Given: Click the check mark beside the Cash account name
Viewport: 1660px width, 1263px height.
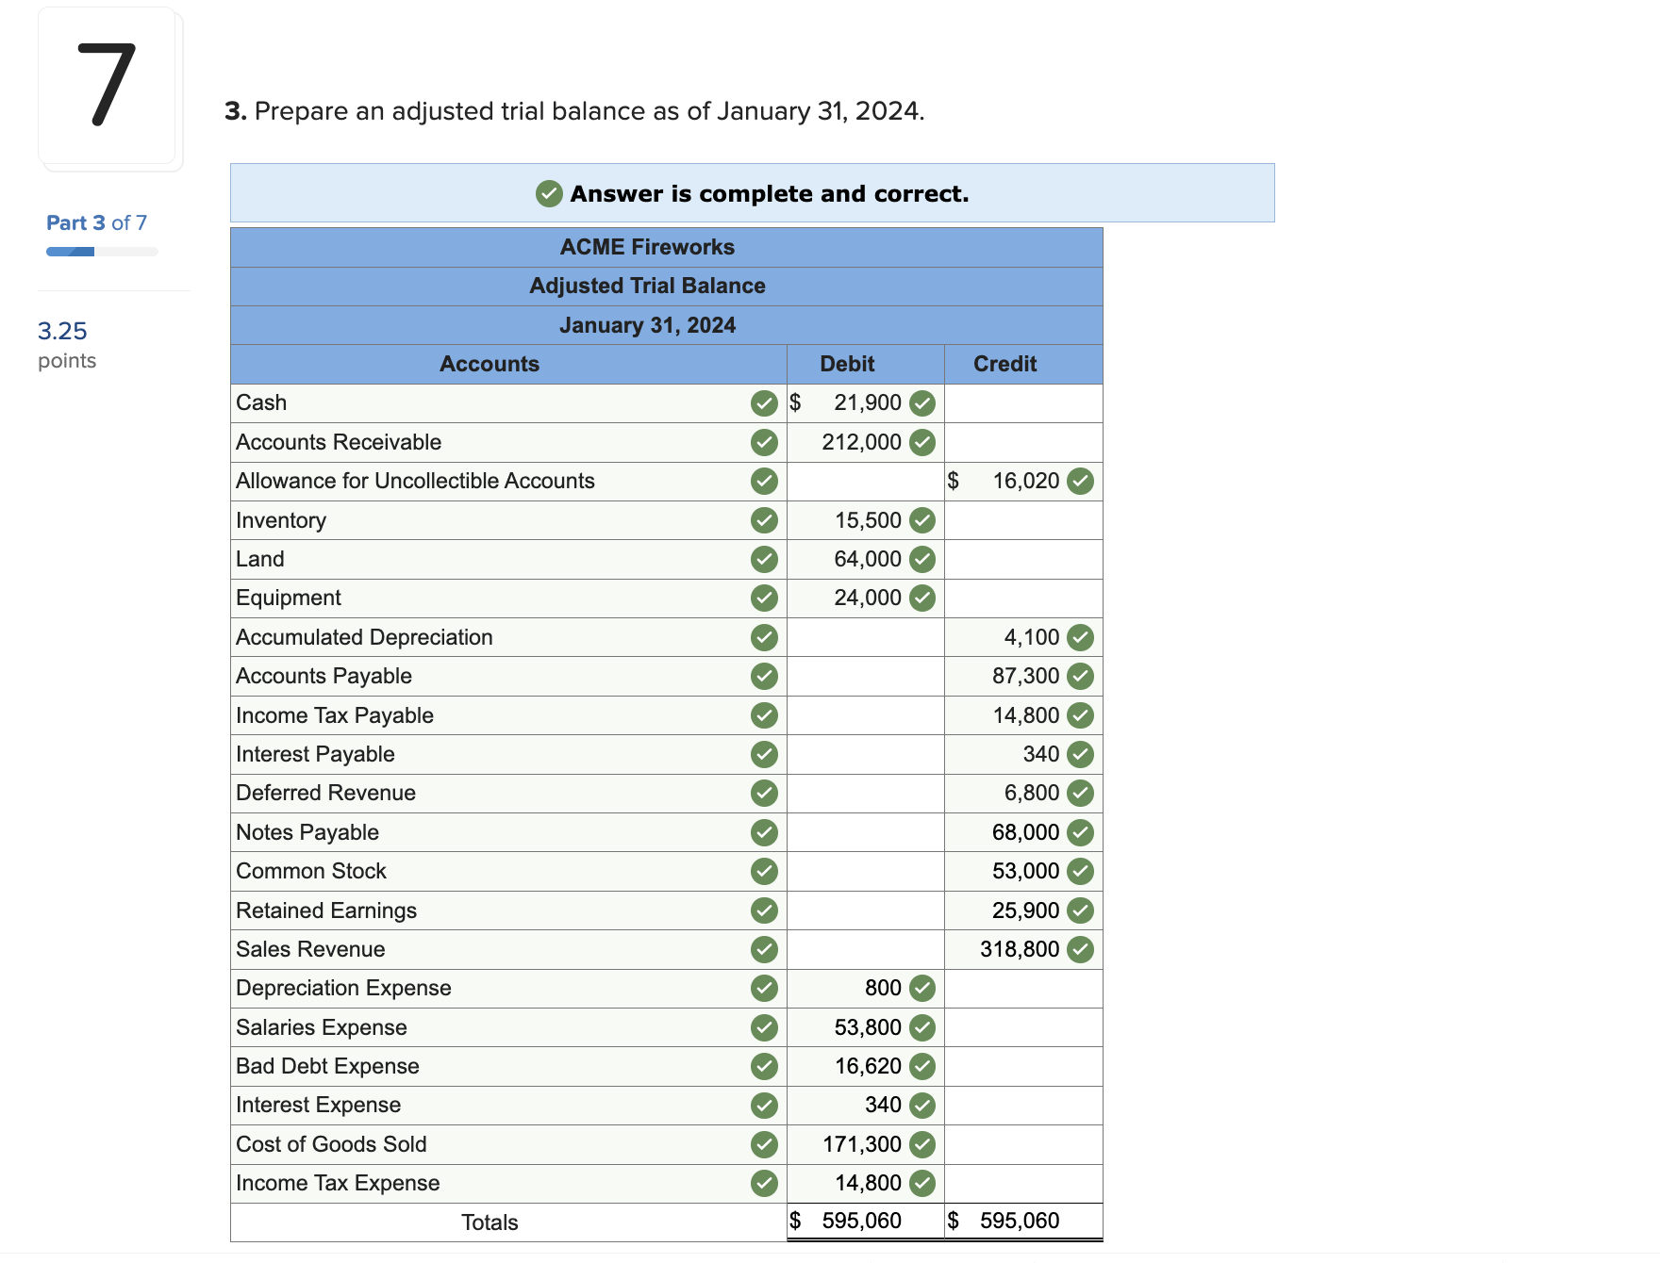Looking at the screenshot, I should (x=764, y=403).
